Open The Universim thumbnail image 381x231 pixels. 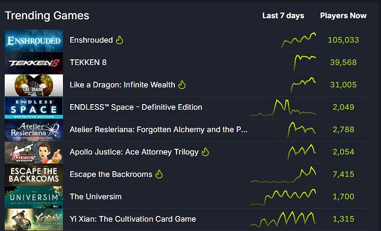pos(34,197)
